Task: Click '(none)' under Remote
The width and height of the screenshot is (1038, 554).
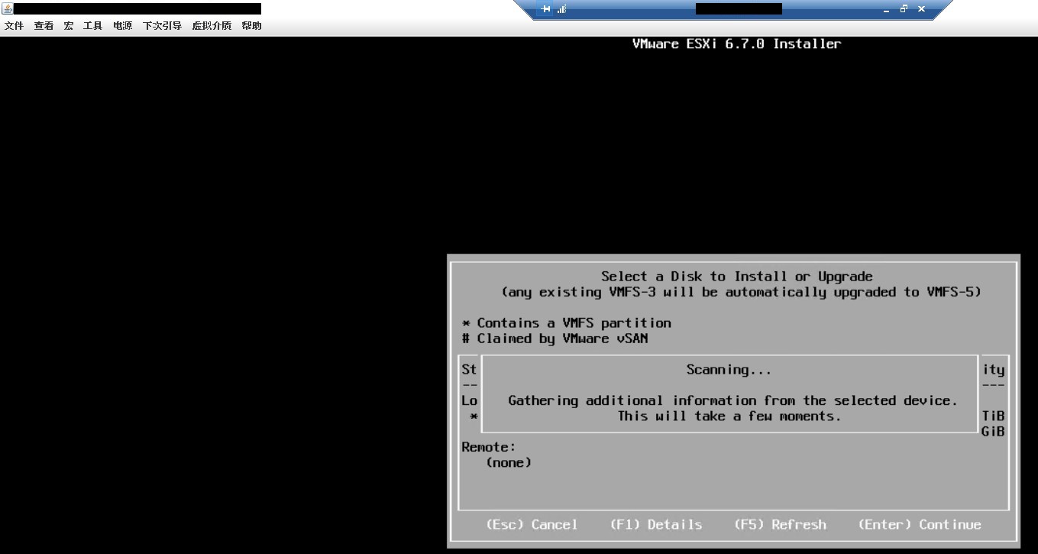Action: [x=509, y=462]
